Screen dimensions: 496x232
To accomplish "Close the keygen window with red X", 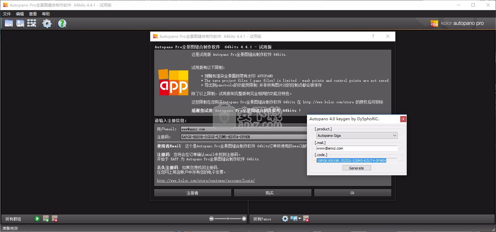I will click(403, 119).
